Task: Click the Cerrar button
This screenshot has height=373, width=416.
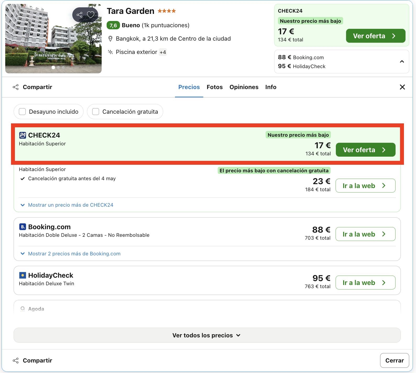Action: (395, 360)
